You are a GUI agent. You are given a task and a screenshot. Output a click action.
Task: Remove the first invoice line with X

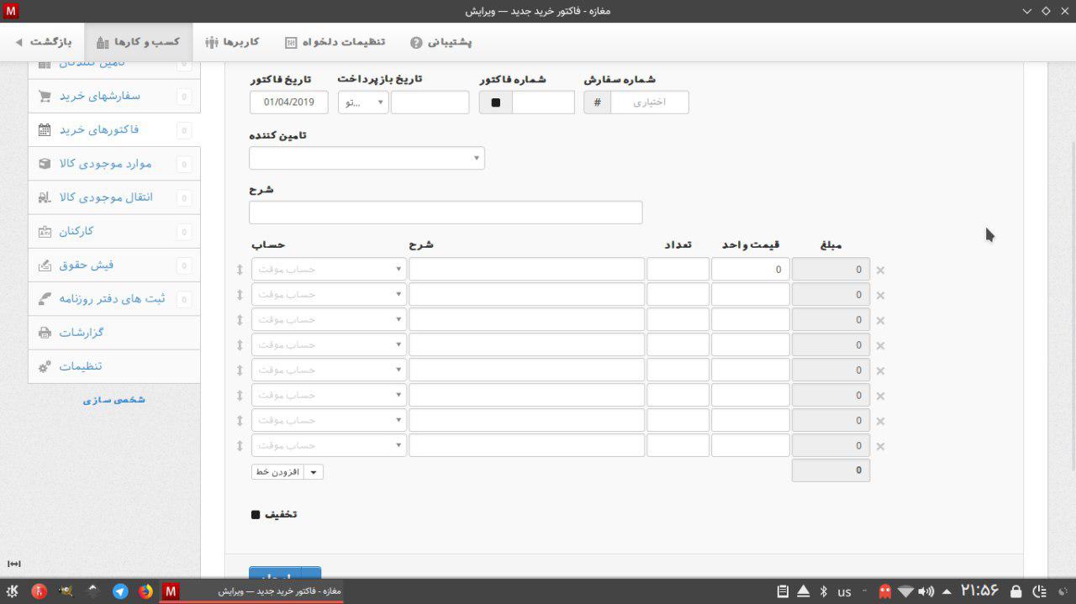(x=880, y=270)
